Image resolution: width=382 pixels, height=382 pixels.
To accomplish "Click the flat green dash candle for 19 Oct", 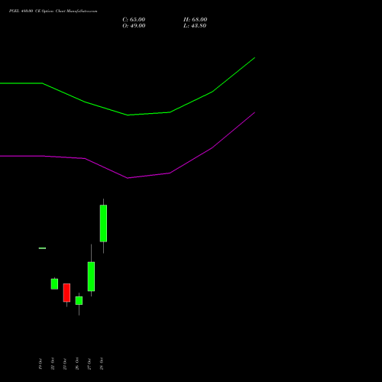I will tap(42, 248).
